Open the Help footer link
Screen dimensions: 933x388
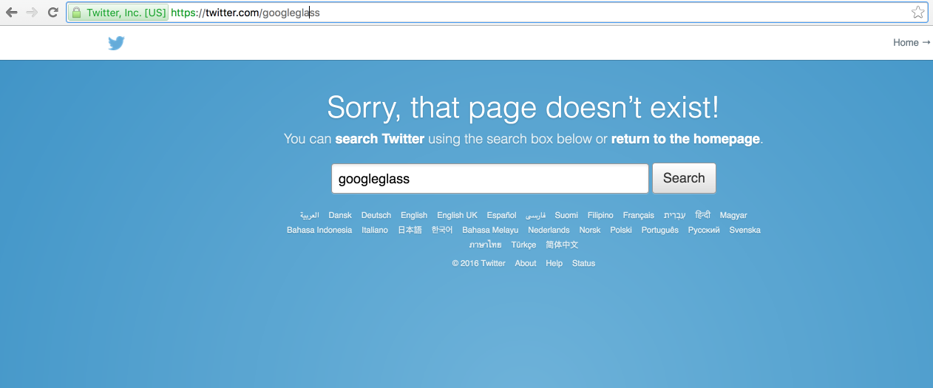(554, 263)
